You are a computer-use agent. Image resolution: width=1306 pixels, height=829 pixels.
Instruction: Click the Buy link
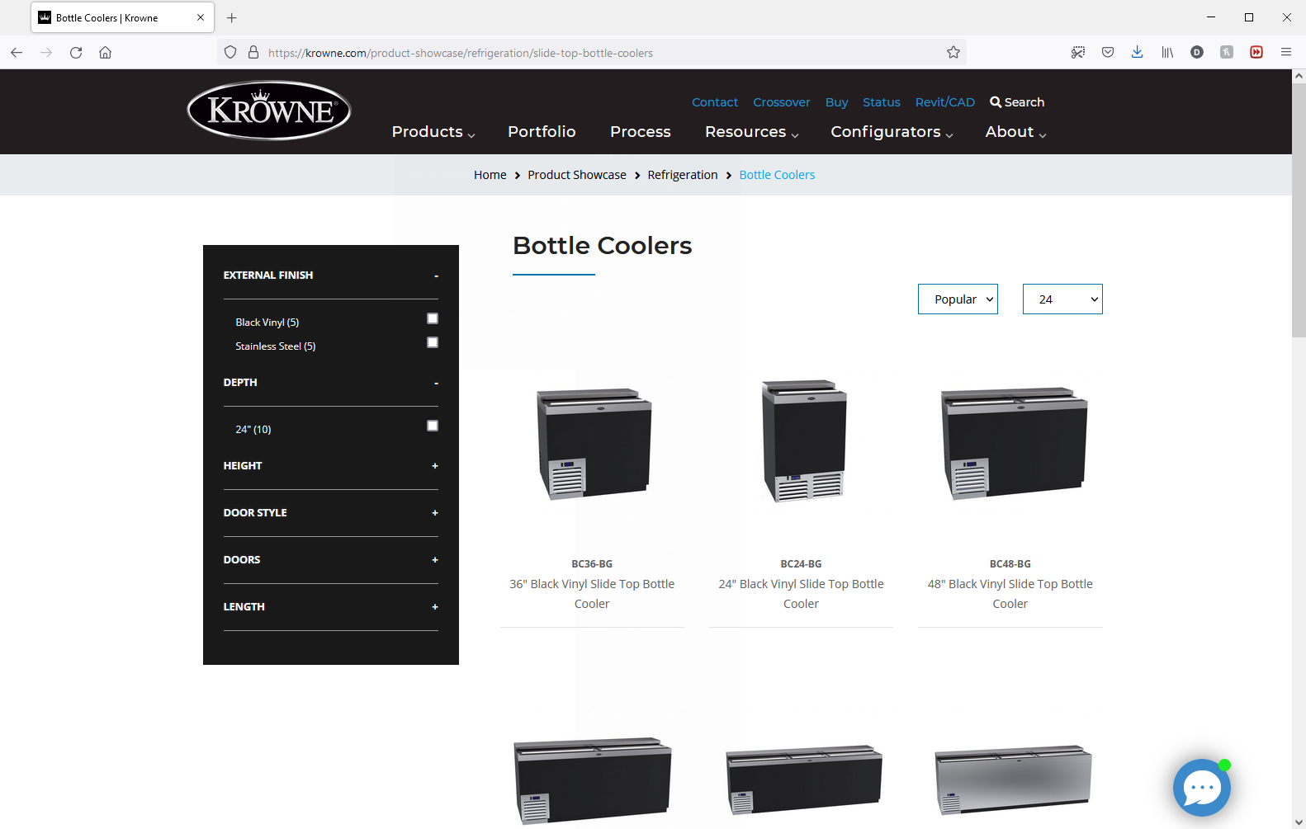pos(836,102)
